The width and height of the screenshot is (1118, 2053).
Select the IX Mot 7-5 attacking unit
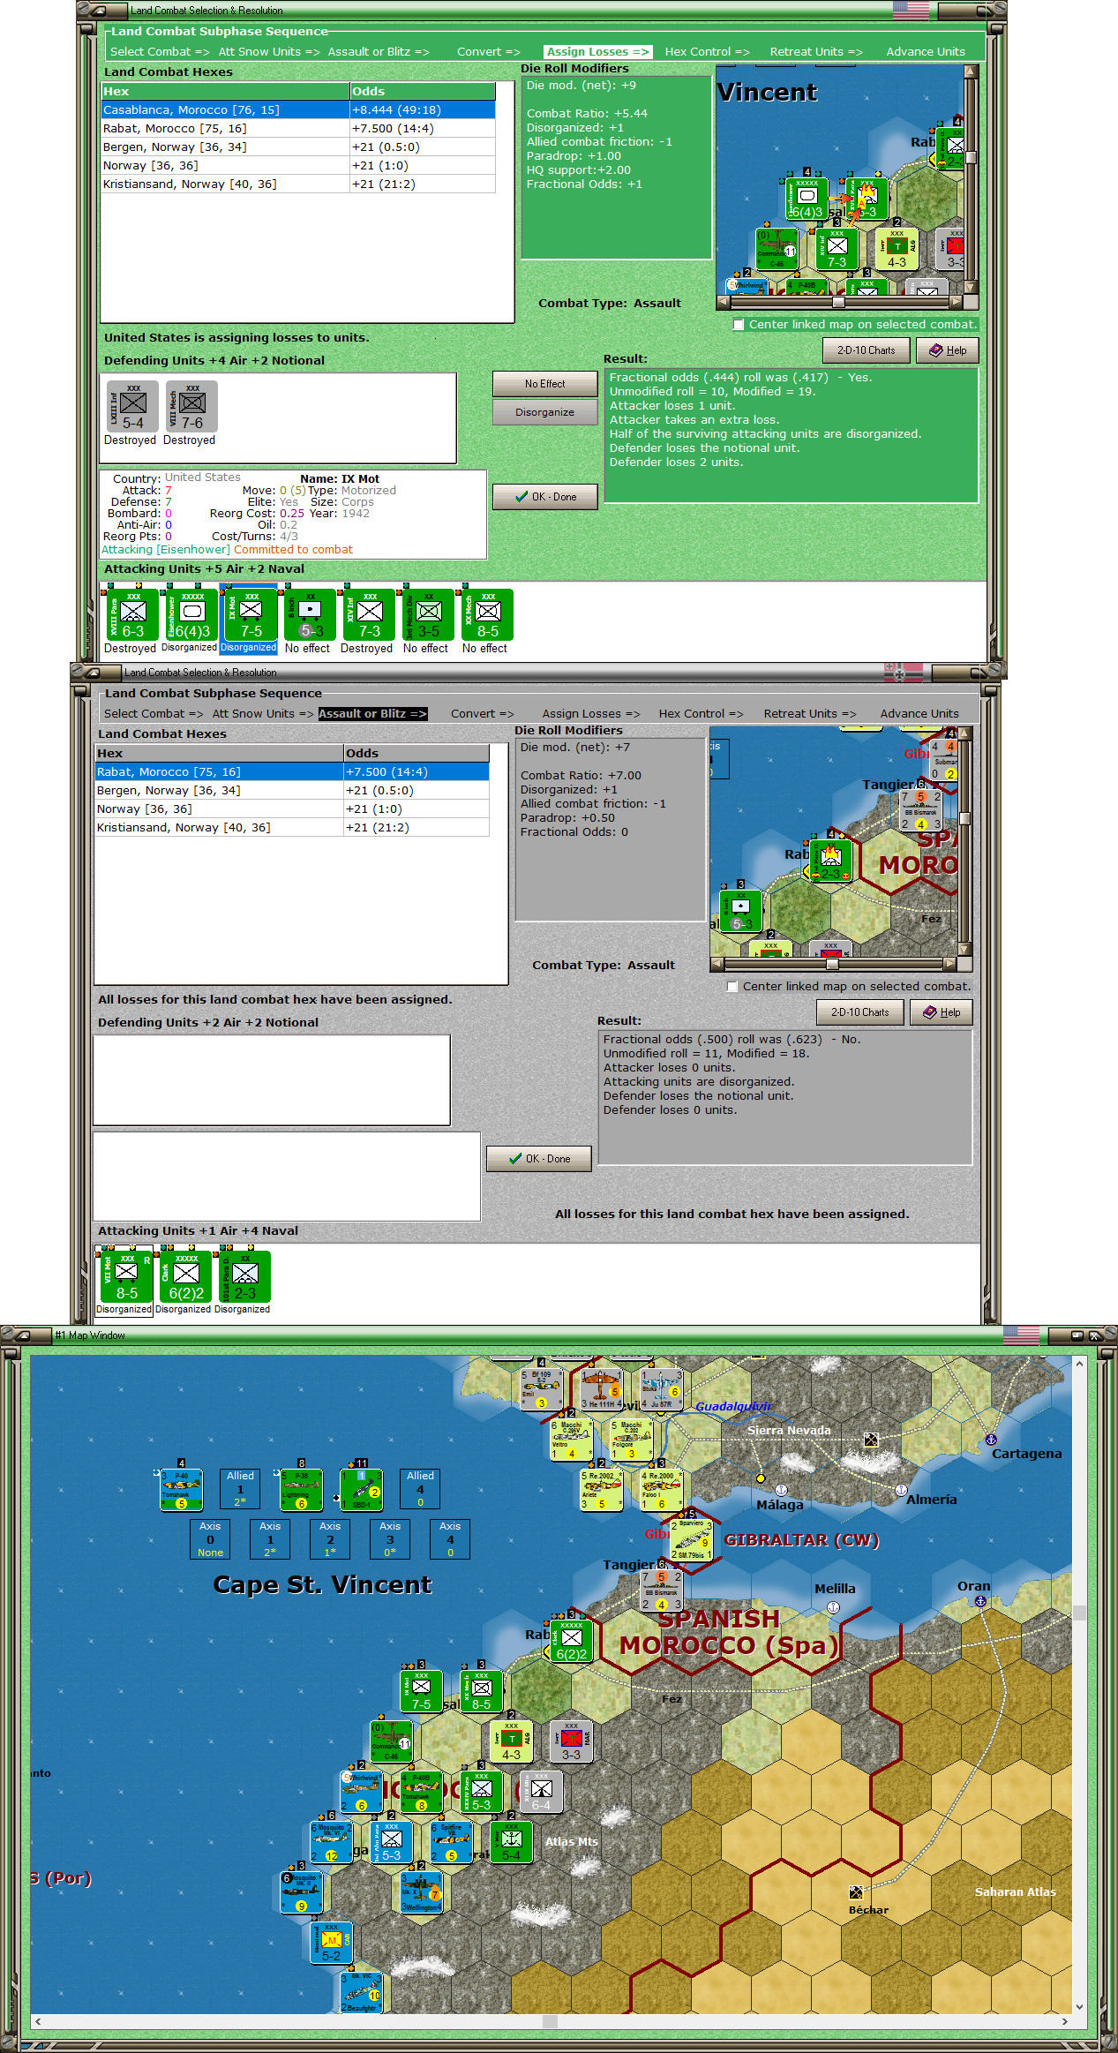251,614
